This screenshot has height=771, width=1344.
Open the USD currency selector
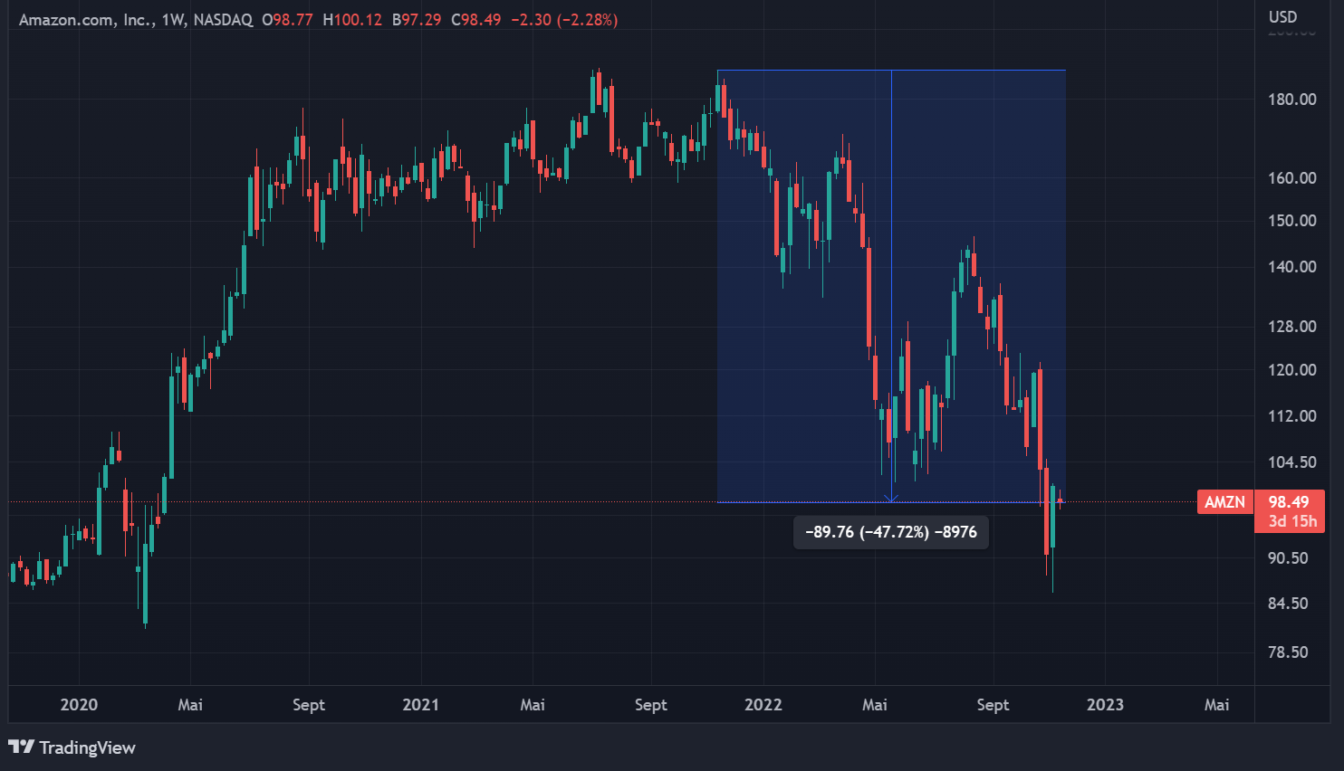(x=1282, y=17)
